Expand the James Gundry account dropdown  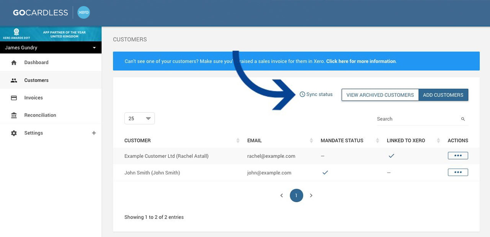point(51,48)
